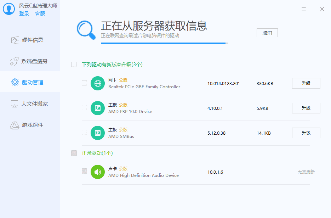Click the blue query progress bar
The image size is (331, 218).
pyautogui.click(x=164, y=44)
